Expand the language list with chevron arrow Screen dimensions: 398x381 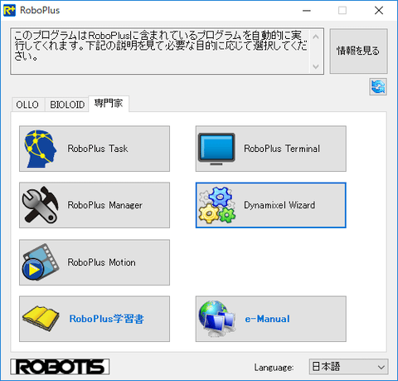click(x=381, y=367)
